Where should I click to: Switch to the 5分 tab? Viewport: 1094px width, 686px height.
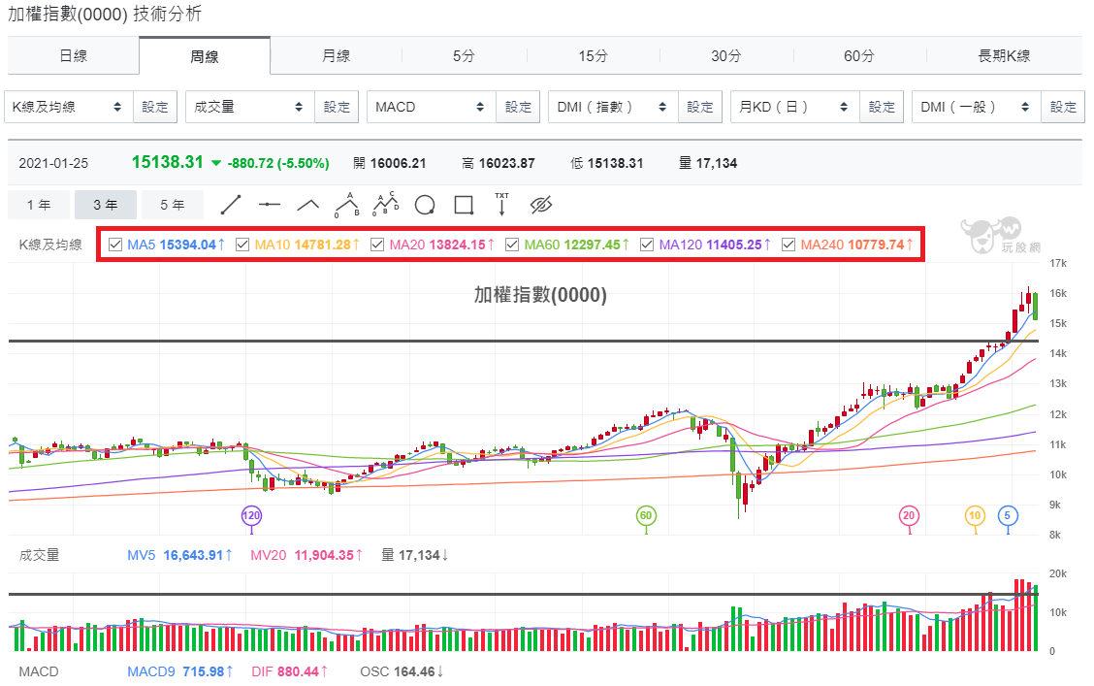[464, 56]
